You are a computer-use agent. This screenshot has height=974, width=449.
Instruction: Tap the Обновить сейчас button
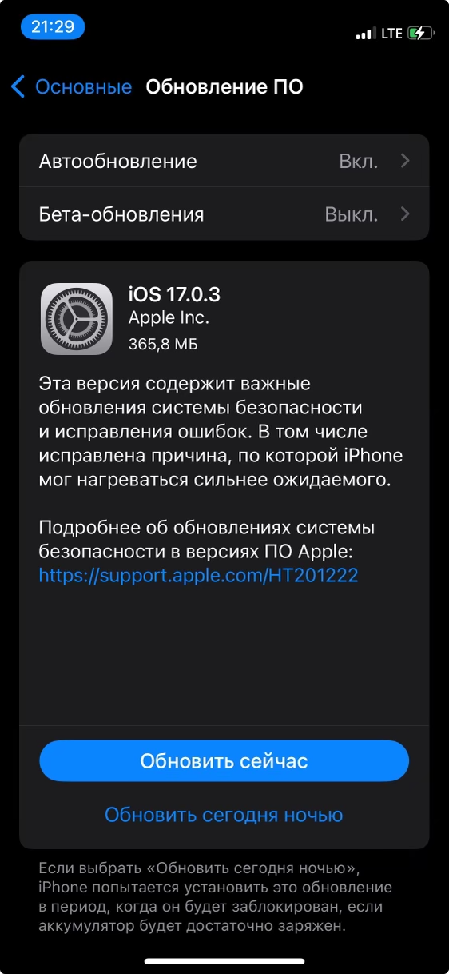[x=224, y=760]
